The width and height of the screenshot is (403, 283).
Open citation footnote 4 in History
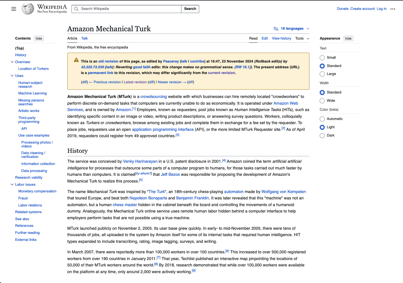tap(224, 160)
